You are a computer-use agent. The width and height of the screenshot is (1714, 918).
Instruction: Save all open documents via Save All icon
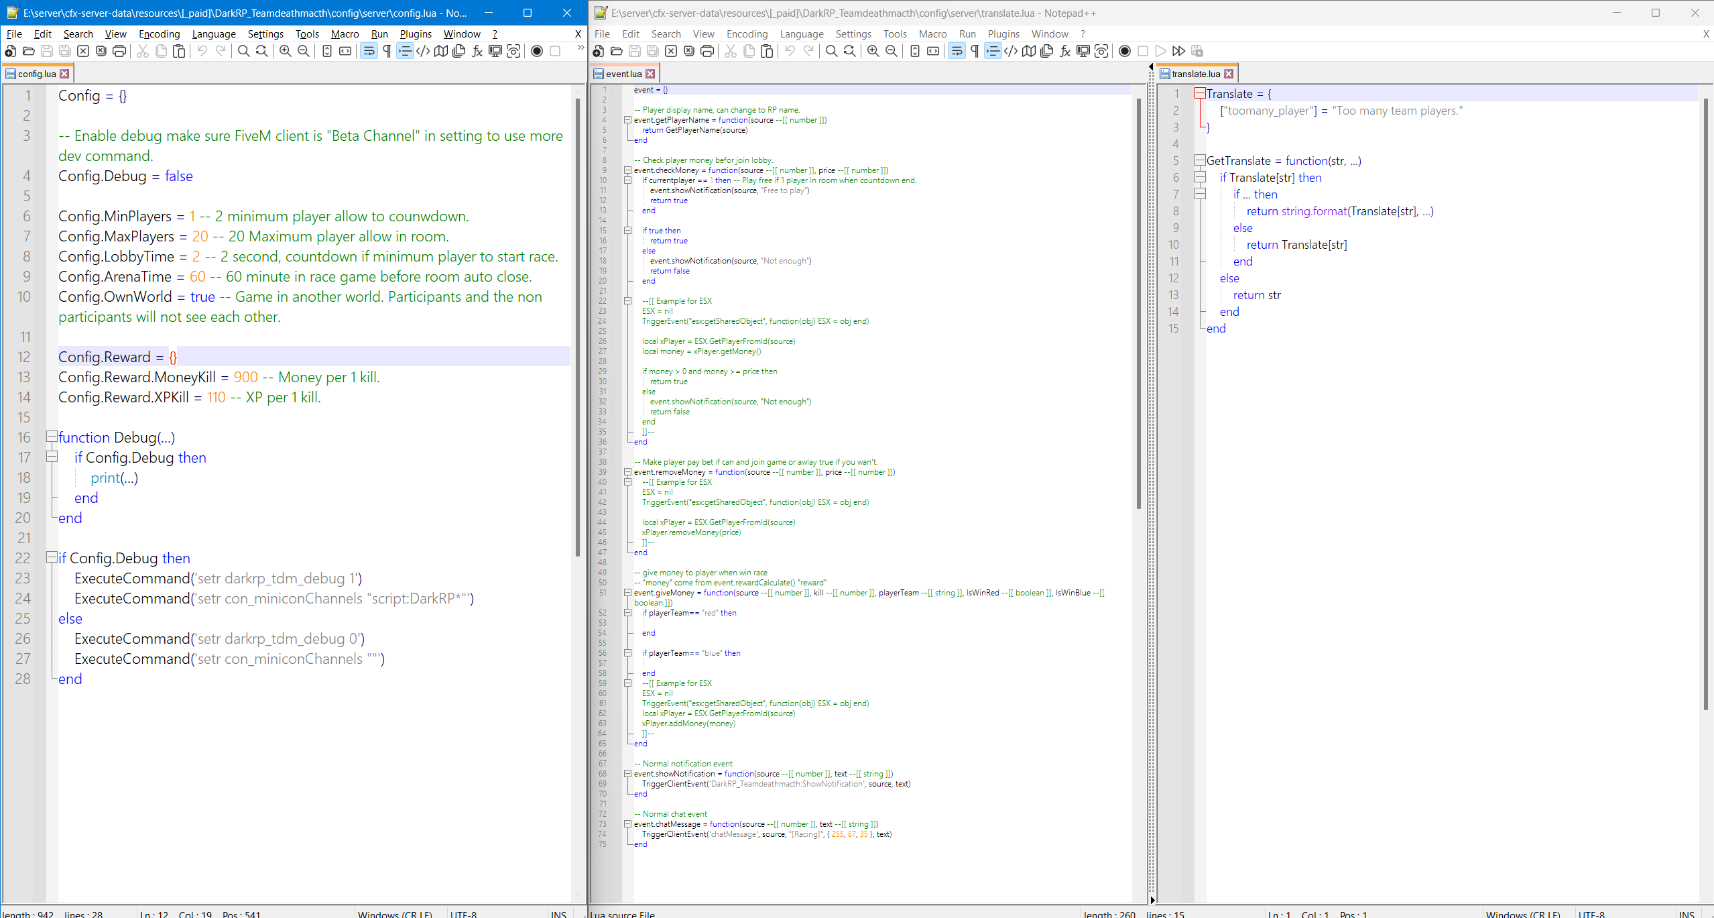click(x=65, y=51)
